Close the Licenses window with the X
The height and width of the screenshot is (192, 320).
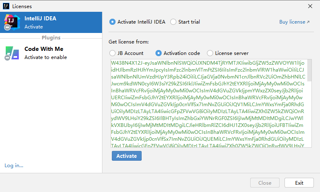(310, 6)
